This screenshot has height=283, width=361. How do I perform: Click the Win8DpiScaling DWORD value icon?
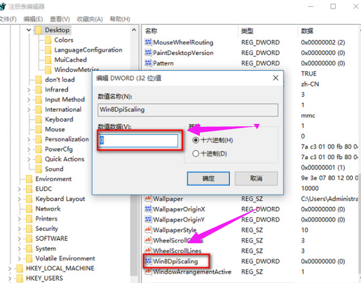148,261
